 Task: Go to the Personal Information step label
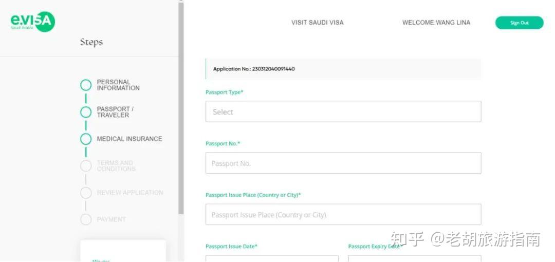point(118,85)
